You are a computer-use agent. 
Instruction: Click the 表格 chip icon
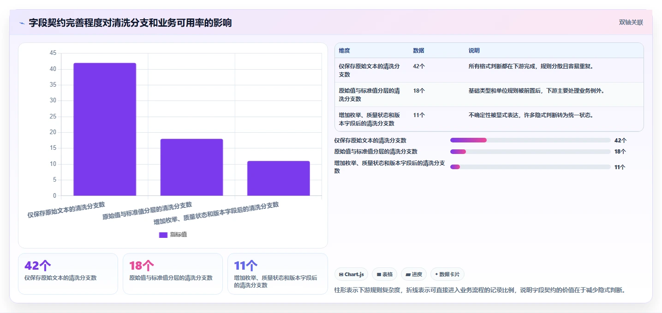coord(379,275)
